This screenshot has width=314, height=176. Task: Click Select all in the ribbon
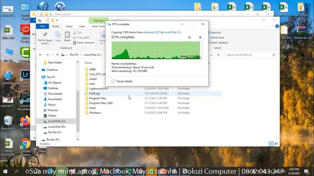tap(215, 32)
